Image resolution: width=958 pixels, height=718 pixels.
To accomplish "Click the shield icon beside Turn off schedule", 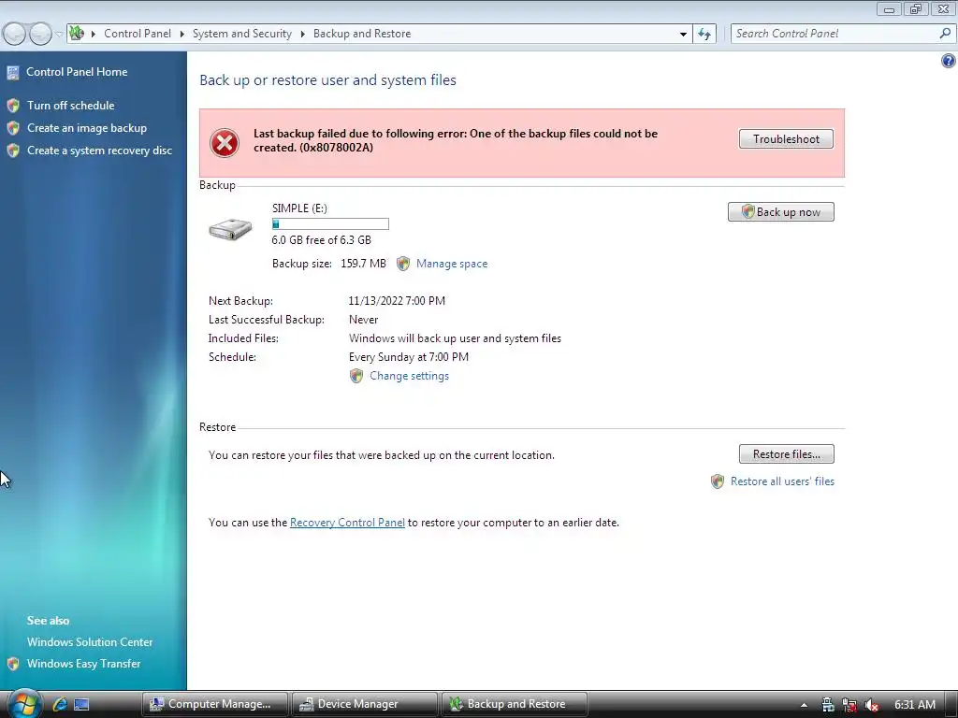I will [x=13, y=106].
